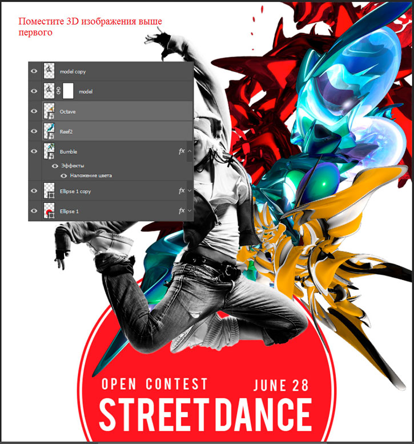This screenshot has width=414, height=444.
Task: Select the "Bumble" layer name
Action: coord(69,152)
